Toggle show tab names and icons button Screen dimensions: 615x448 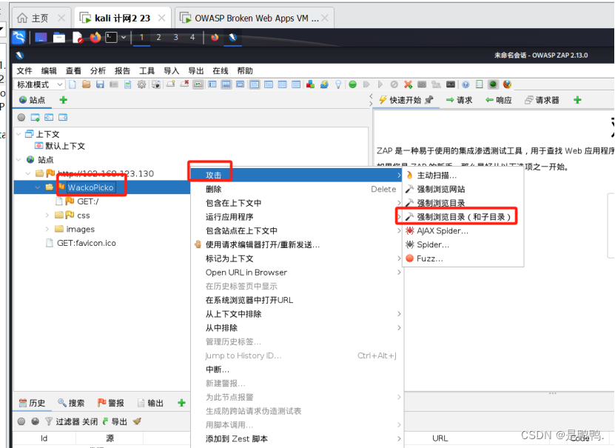click(198, 84)
